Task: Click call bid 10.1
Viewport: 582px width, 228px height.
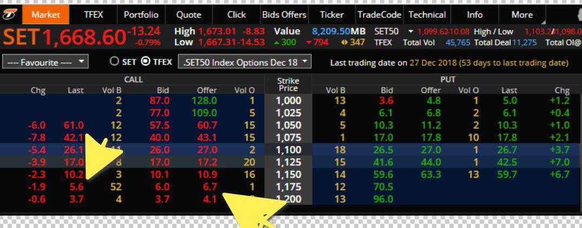Action: click(160, 175)
